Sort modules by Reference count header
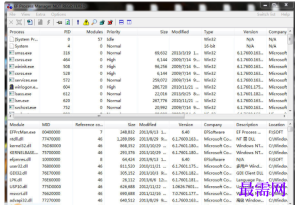The image size is (295, 205). pos(88,124)
